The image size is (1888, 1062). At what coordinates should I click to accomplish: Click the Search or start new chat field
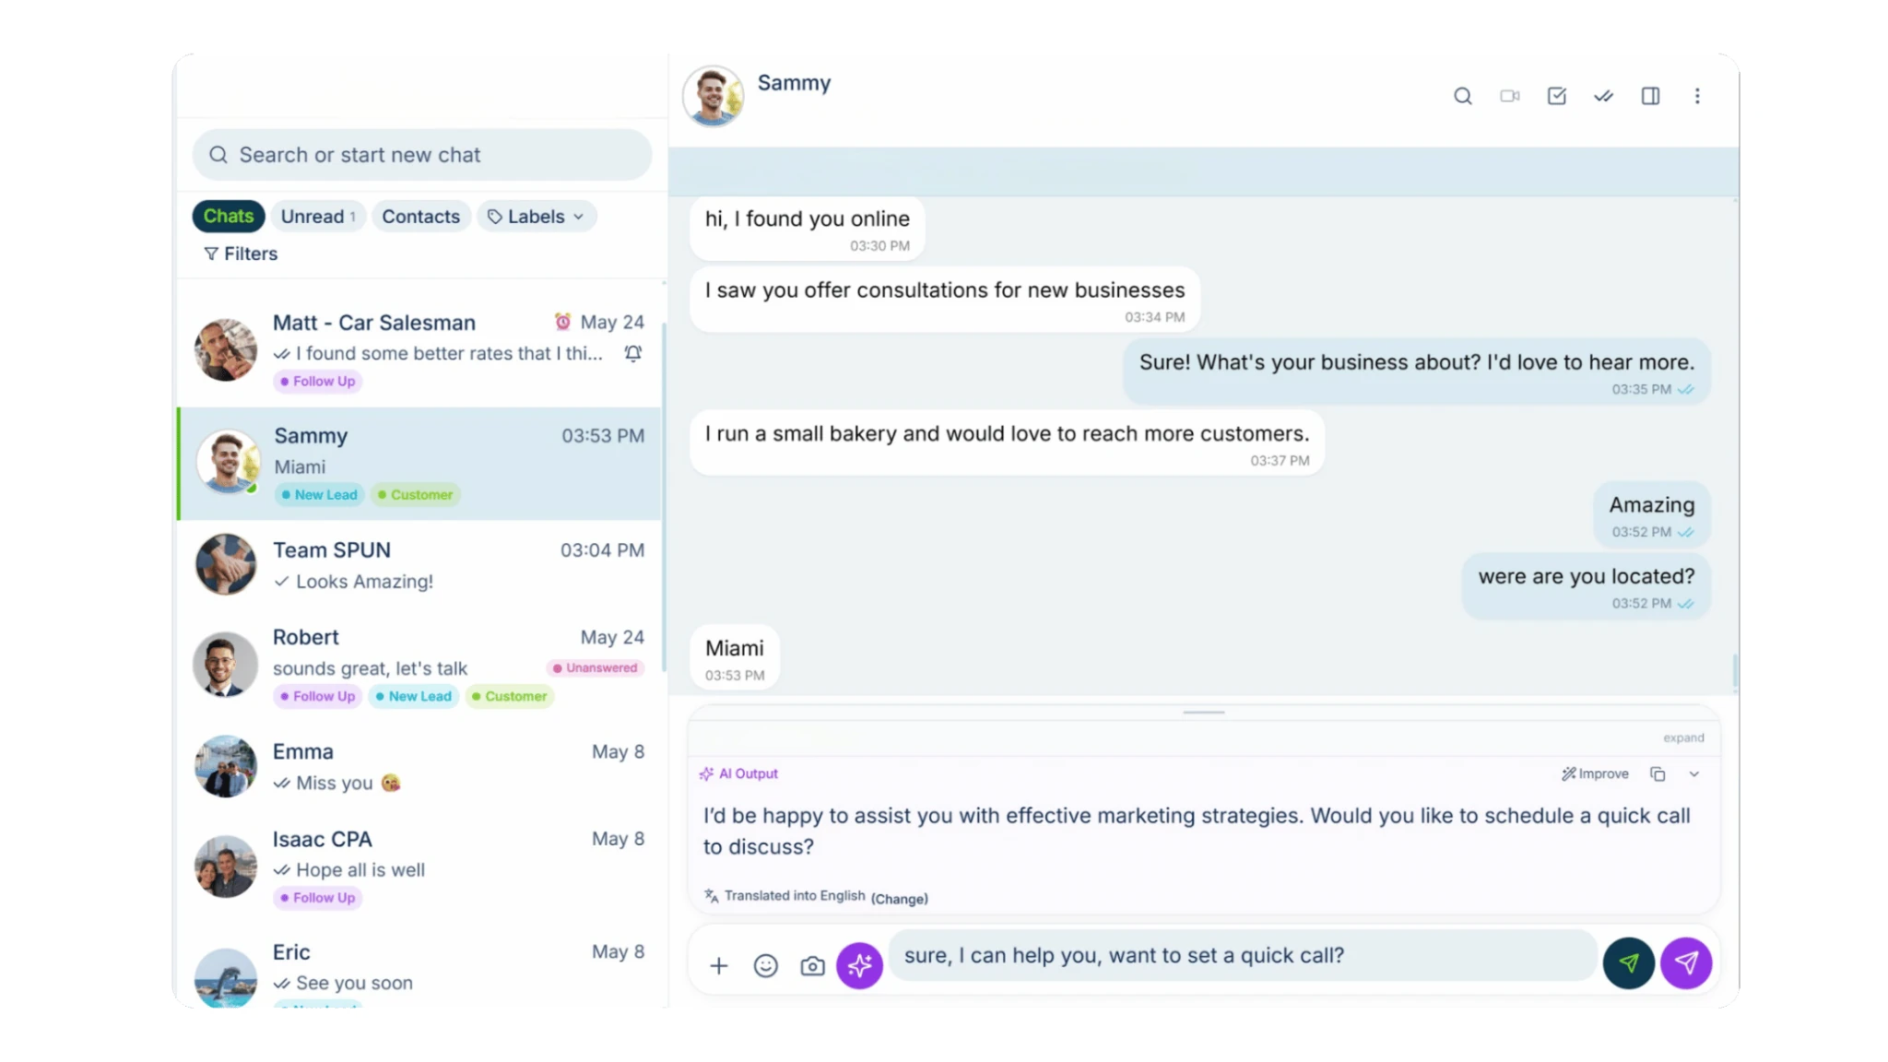(x=422, y=155)
